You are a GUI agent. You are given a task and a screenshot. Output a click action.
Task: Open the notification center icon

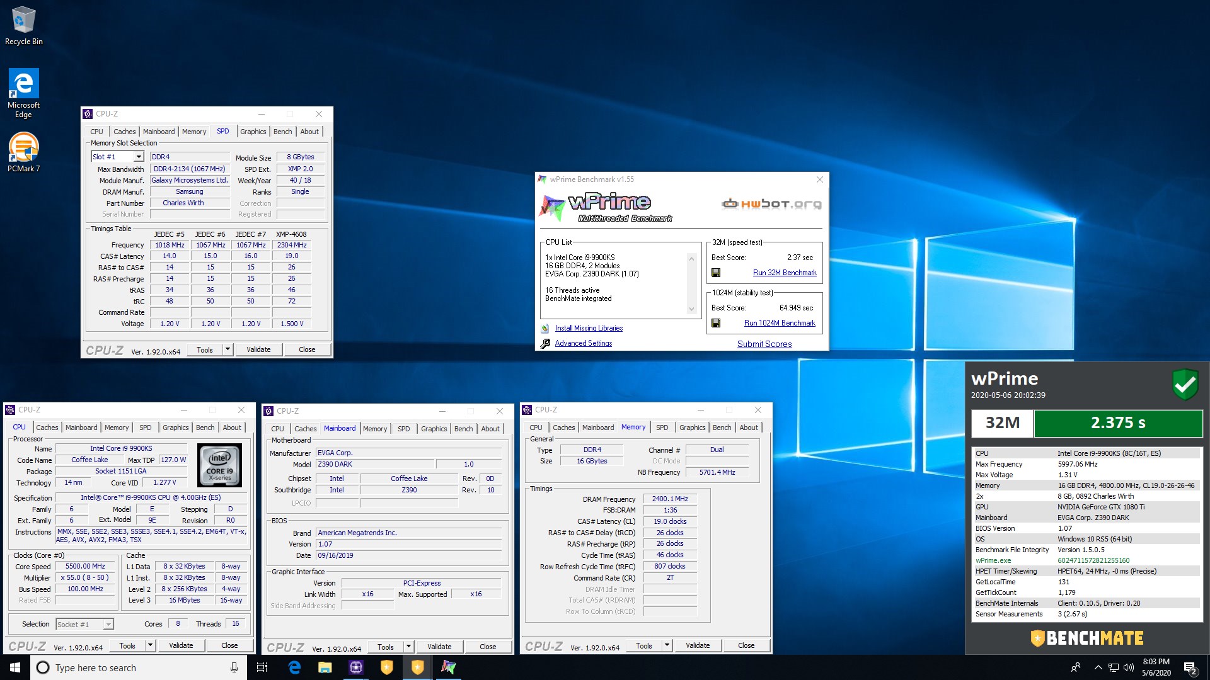(x=1190, y=668)
